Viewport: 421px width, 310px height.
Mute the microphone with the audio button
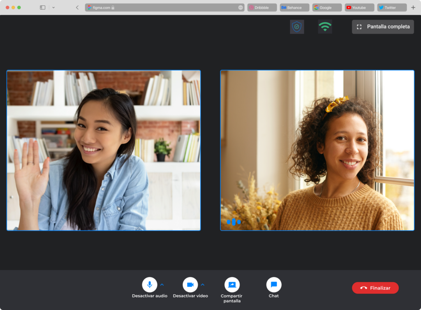point(150,285)
